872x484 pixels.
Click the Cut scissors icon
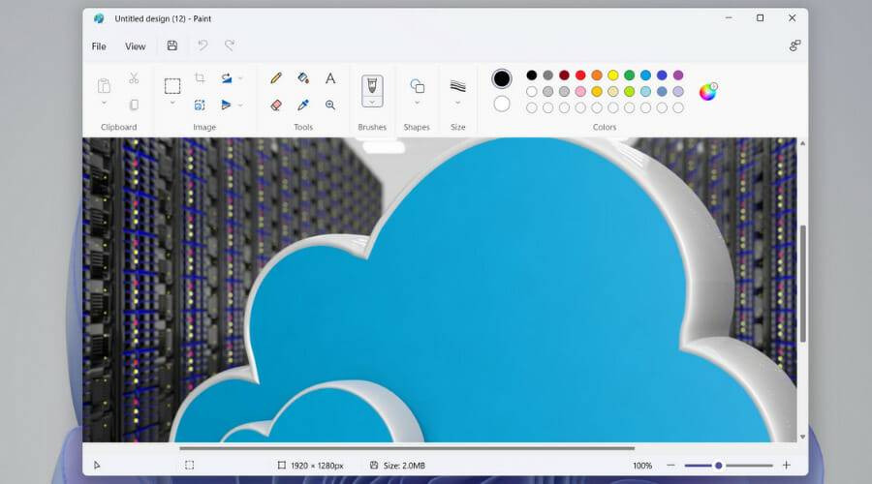134,77
